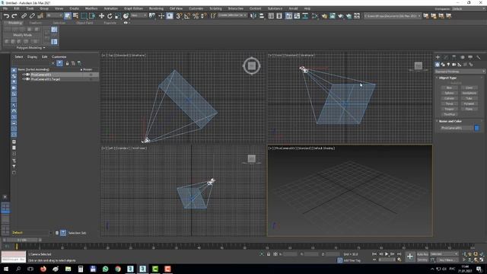Click the time slider handle
This screenshot has height=274, width=487.
(22, 241)
